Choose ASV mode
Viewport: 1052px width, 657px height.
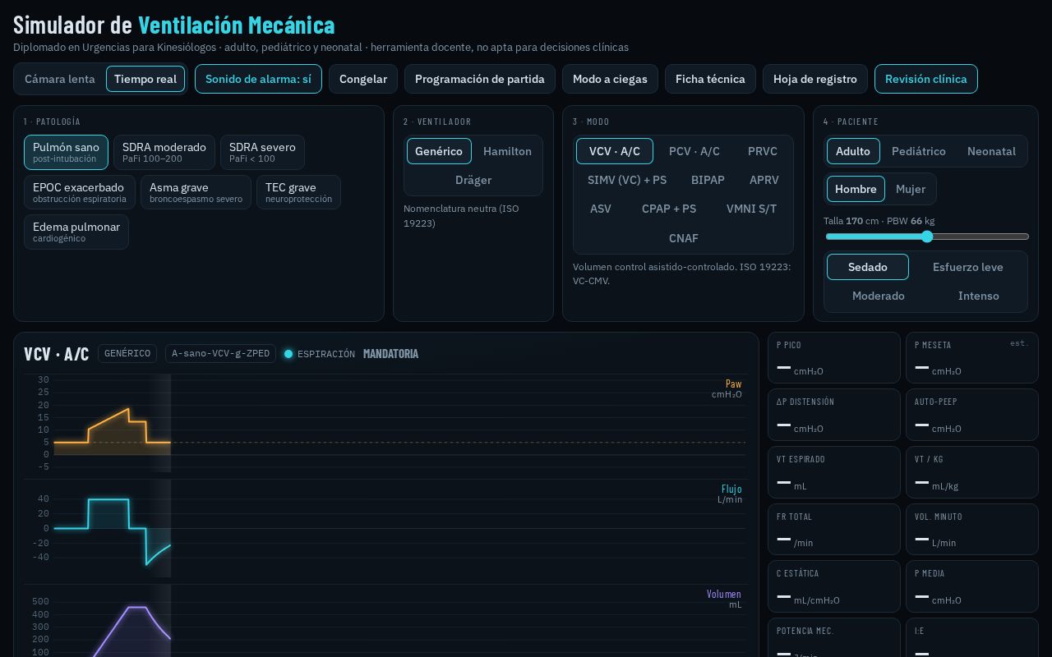pos(601,209)
